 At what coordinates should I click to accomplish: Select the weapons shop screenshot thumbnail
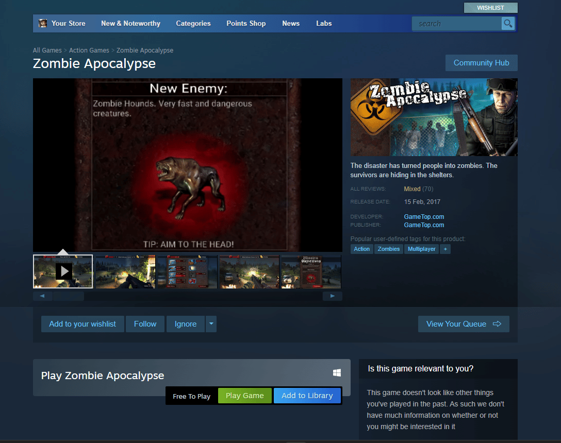188,271
